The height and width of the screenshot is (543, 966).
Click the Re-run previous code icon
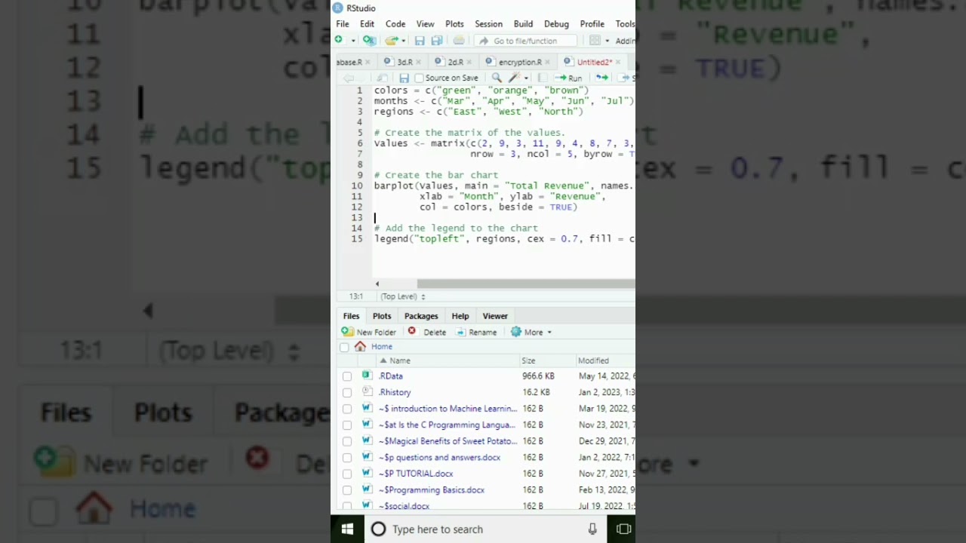601,78
